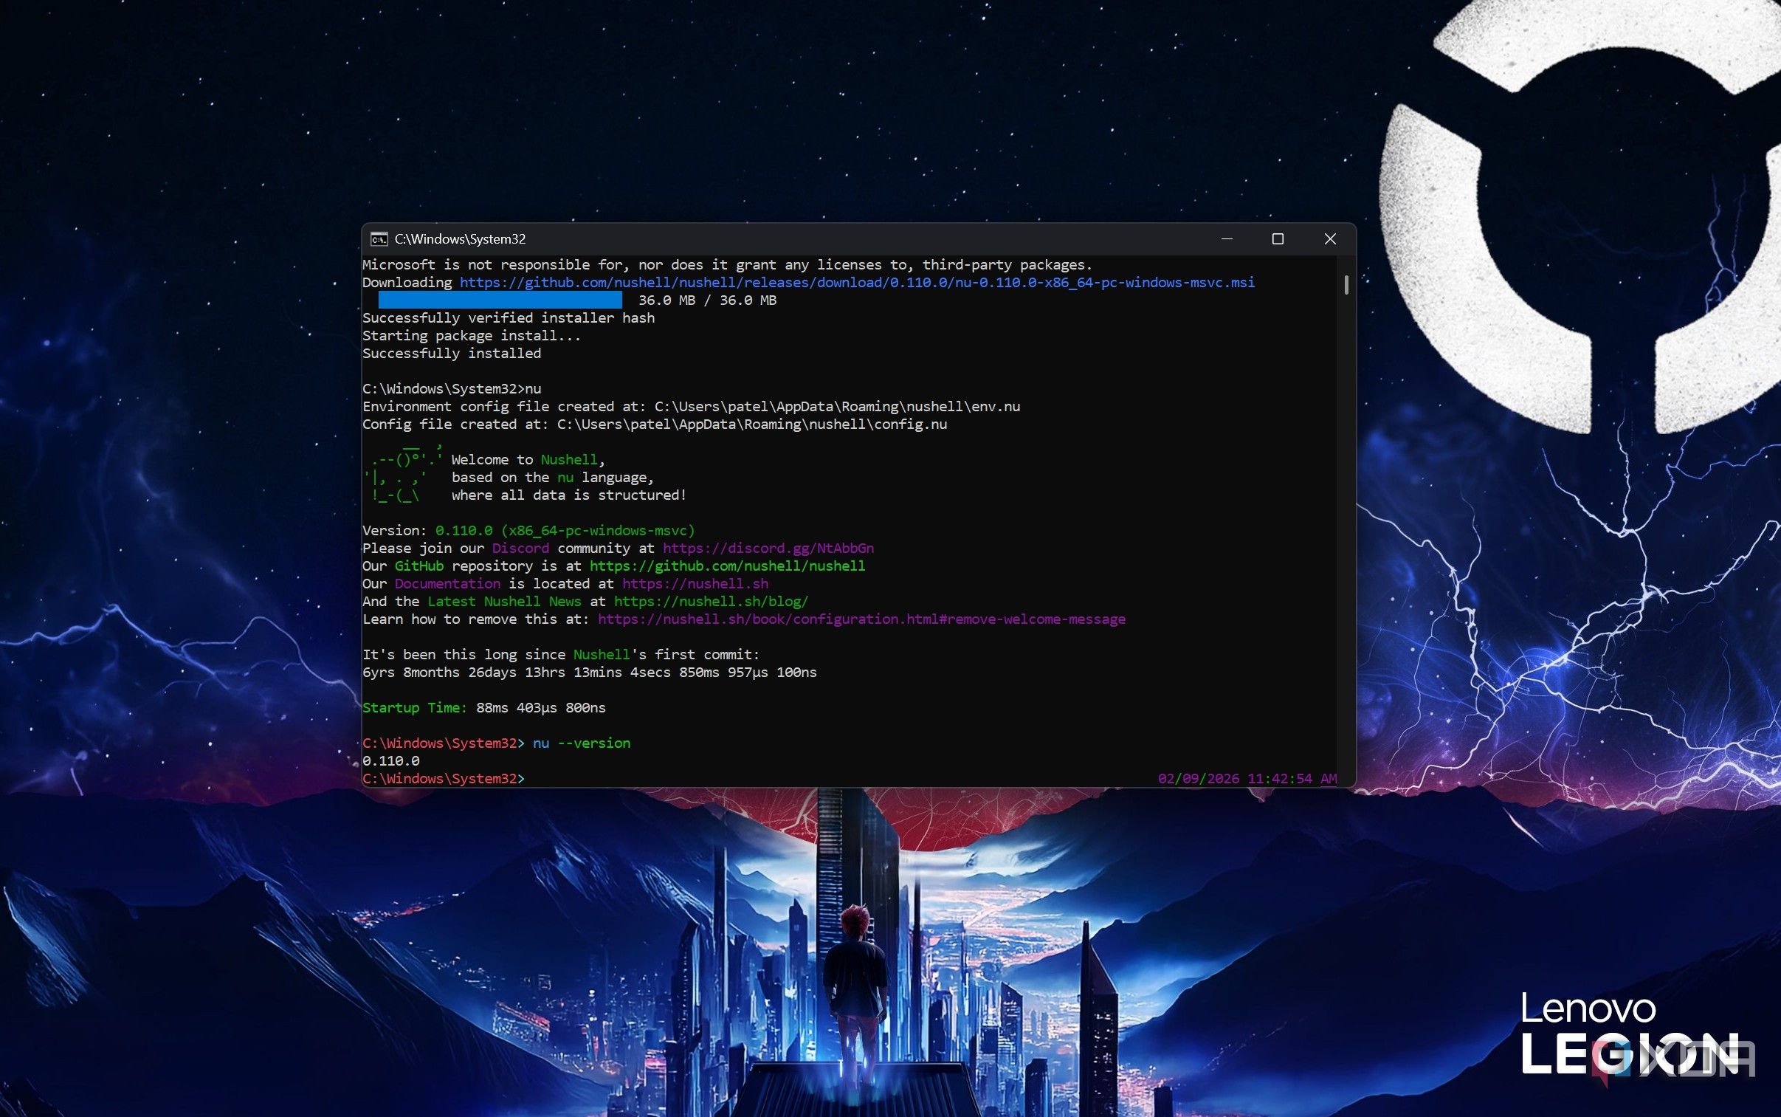Open the Discord invite link discord.gg/NtAbbGn
This screenshot has height=1117, width=1781.
(768, 548)
